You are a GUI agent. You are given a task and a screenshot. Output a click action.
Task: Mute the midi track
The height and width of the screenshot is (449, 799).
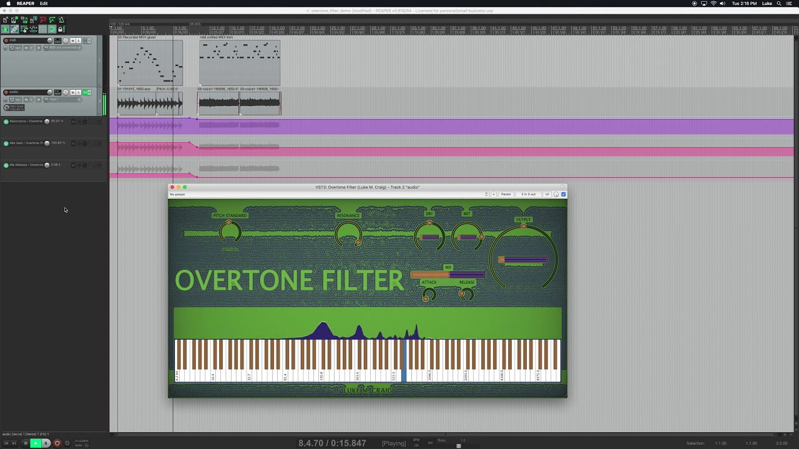tap(73, 41)
